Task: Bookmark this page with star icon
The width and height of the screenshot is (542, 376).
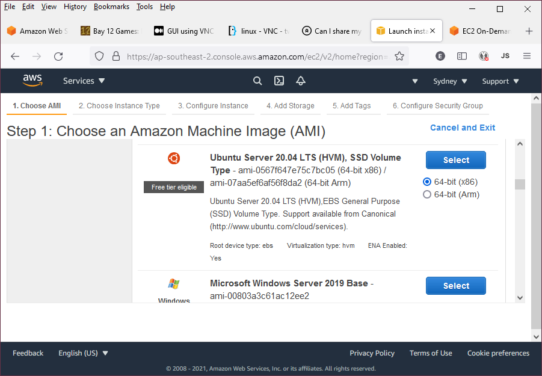Action: pyautogui.click(x=399, y=56)
